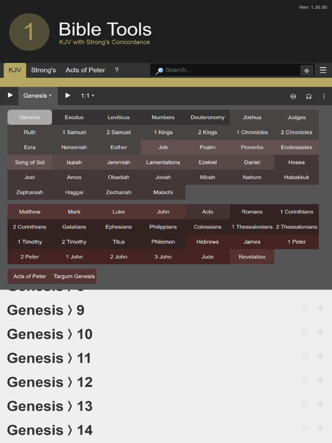Open the Genesis 14 chapter heading
The image size is (332, 443).
(x=50, y=430)
